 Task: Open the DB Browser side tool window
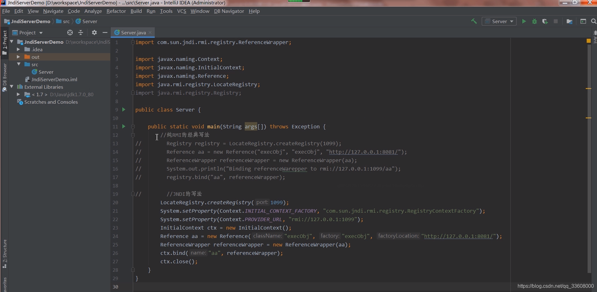pos(4,77)
